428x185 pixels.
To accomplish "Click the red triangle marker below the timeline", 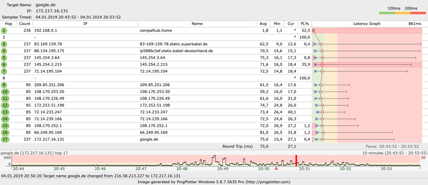I will pyautogui.click(x=276, y=168).
